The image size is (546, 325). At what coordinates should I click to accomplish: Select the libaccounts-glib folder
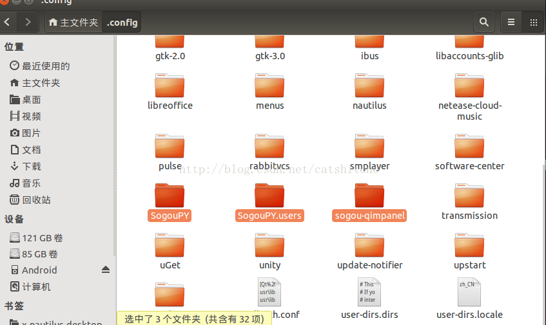469,49
